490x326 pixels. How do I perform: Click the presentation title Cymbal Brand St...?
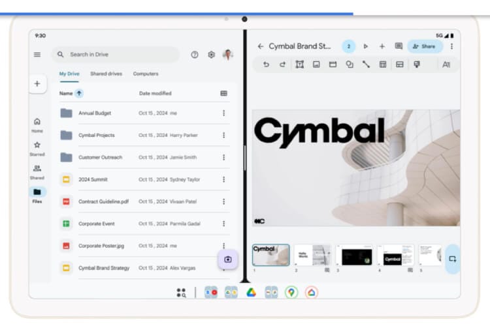[300, 46]
